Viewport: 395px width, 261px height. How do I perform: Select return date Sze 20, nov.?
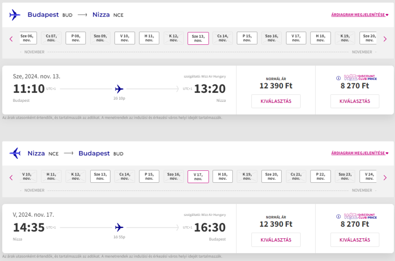pyautogui.click(x=272, y=177)
